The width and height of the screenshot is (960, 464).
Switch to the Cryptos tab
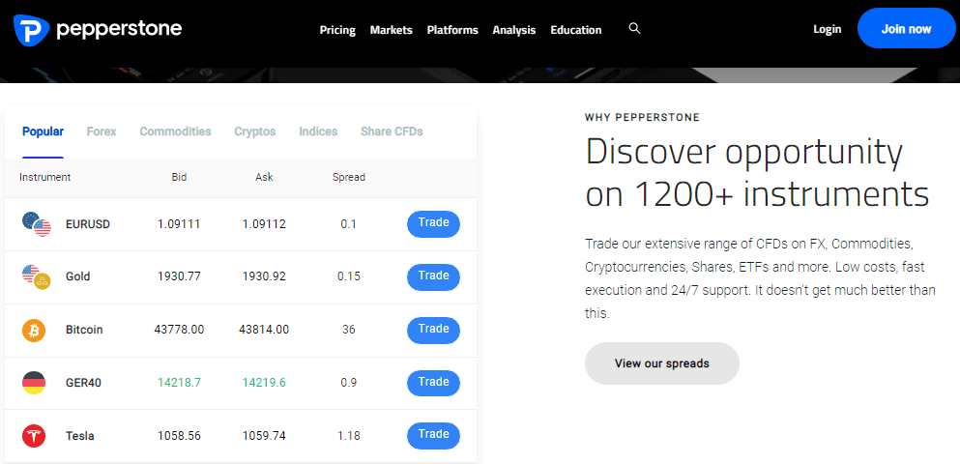click(x=254, y=131)
